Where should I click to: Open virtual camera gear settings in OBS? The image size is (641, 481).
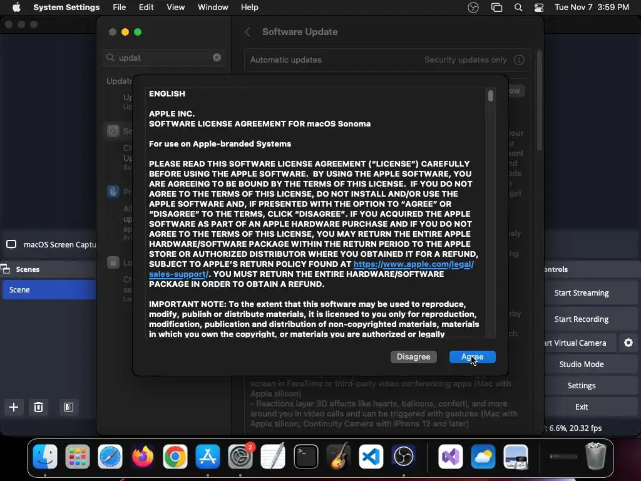click(628, 343)
